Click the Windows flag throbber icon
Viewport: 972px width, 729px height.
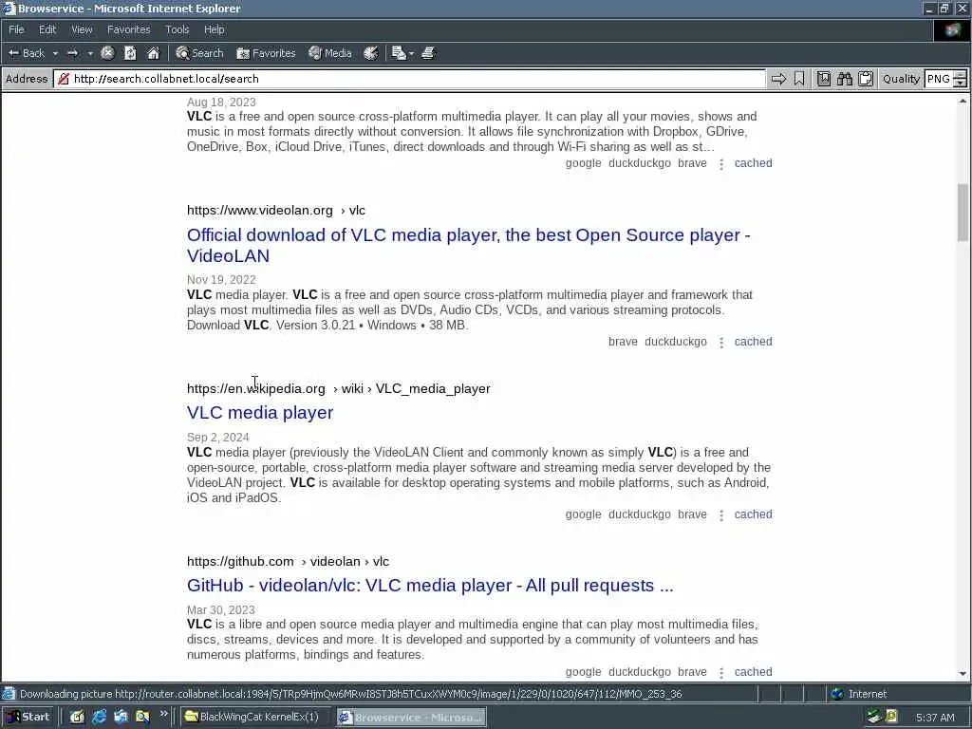pyautogui.click(x=952, y=30)
